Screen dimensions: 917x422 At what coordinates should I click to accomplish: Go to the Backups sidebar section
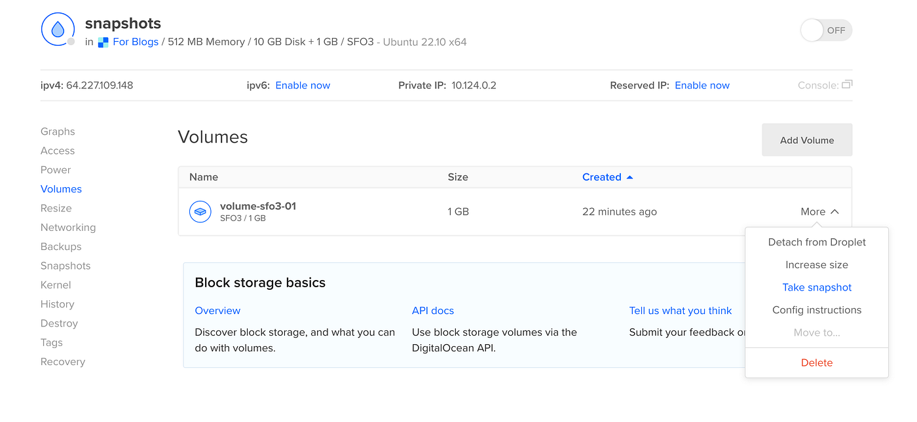(61, 247)
